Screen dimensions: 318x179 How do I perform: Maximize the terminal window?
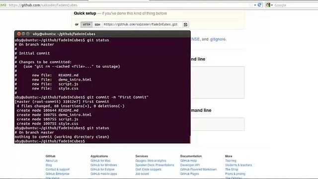pos(28,34)
